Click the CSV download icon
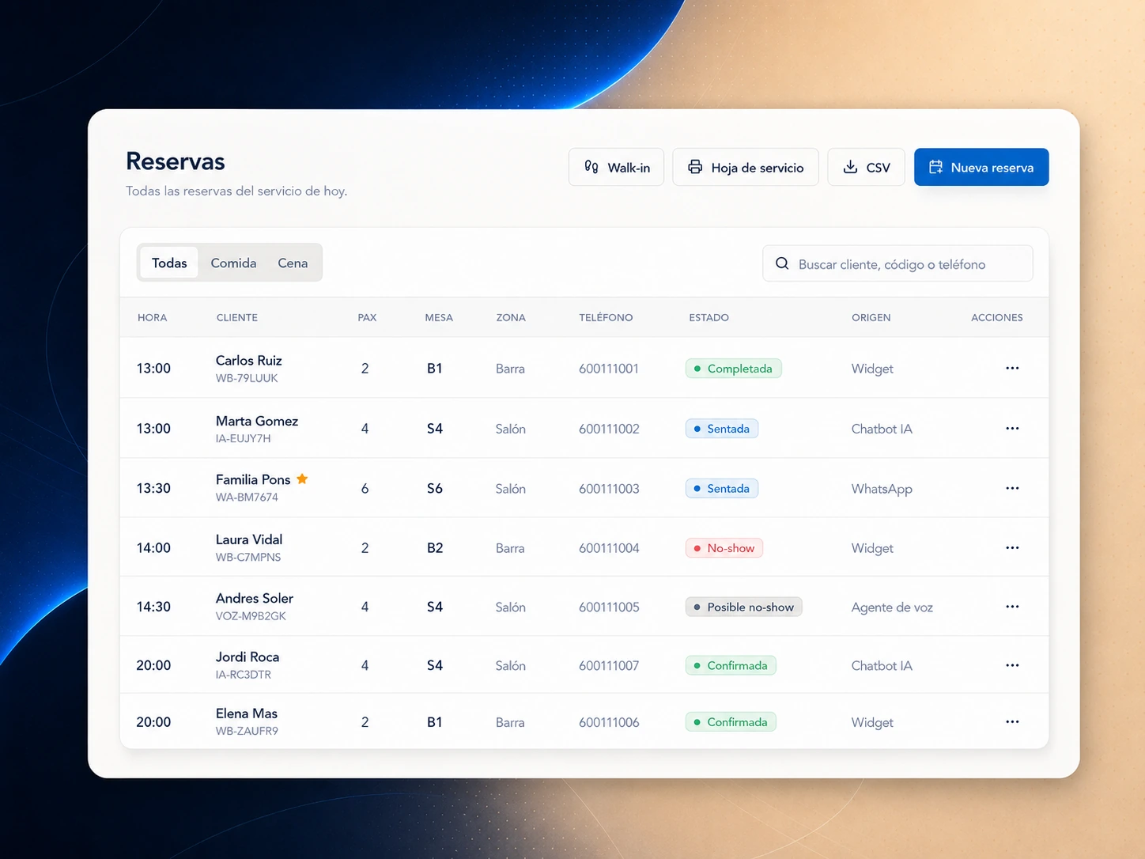 [850, 167]
